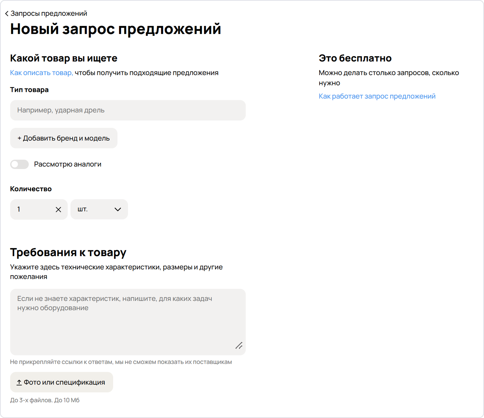Open the Как описать товар link
This screenshot has width=484, height=418.
tap(41, 73)
